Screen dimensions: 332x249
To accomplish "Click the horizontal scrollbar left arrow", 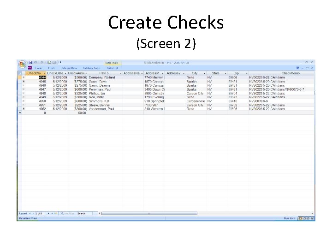I will click(x=100, y=213).
